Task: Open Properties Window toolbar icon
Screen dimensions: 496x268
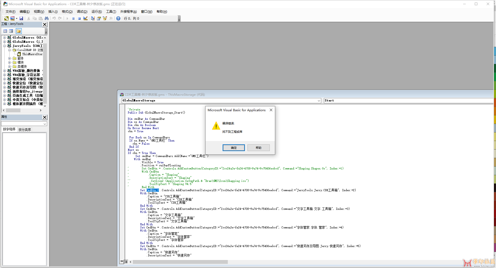Action: tap(99, 18)
